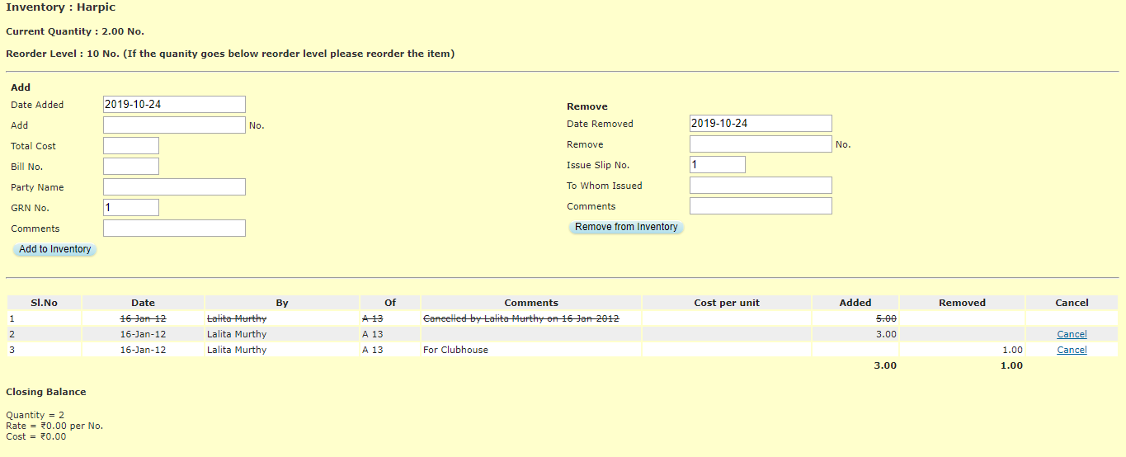
Task: Click the Comments field in Add section
Action: click(x=174, y=228)
